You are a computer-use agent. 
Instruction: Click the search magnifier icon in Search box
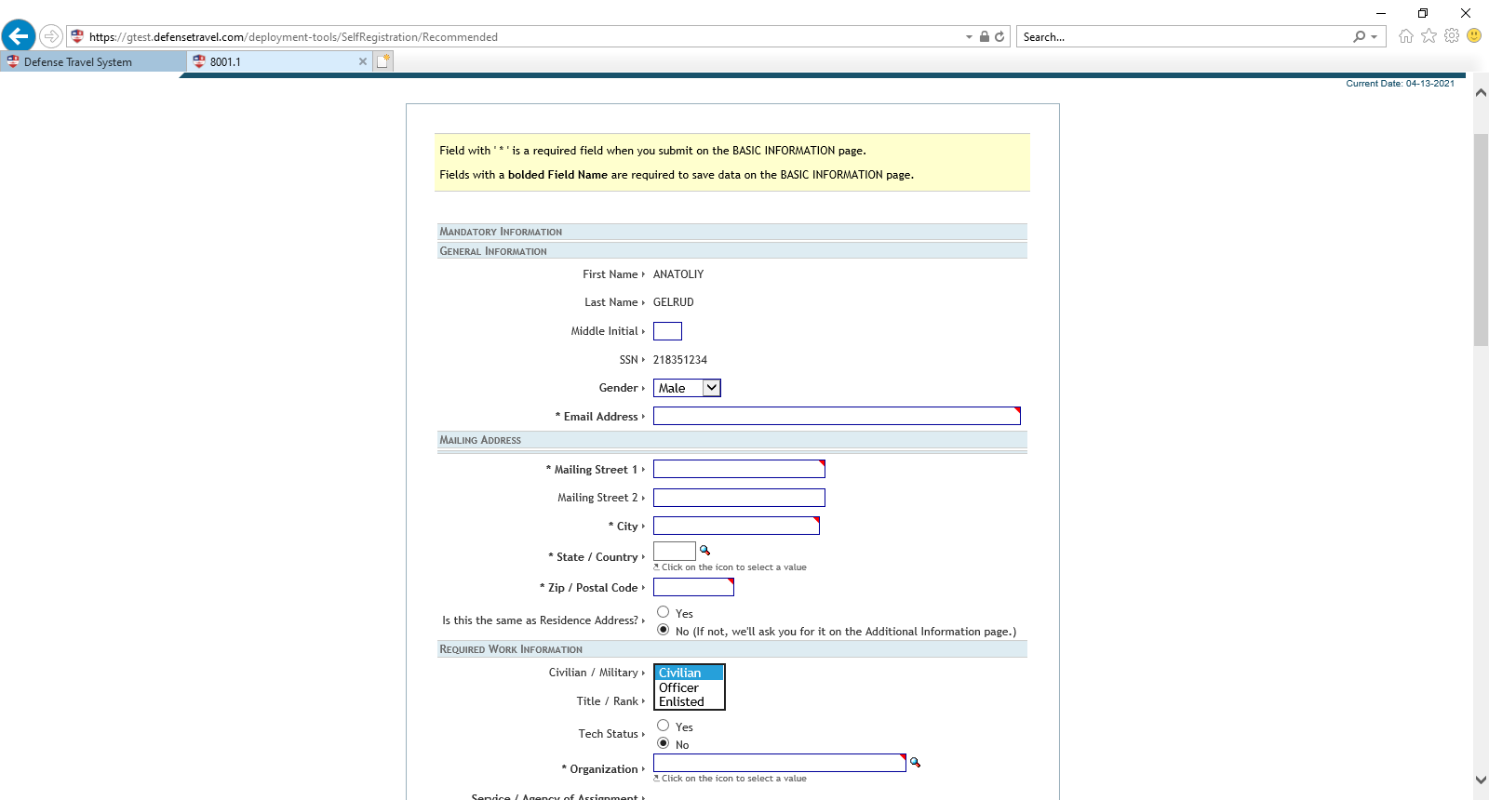coord(1360,36)
